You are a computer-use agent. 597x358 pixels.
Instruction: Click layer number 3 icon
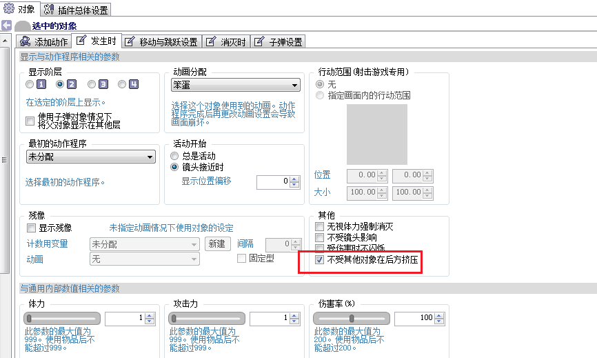(x=103, y=84)
